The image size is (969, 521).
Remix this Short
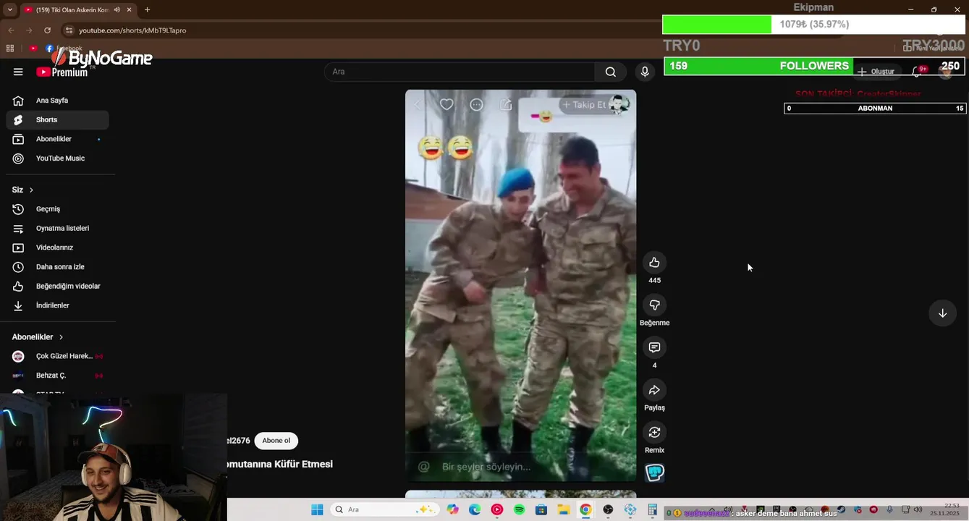(x=654, y=433)
